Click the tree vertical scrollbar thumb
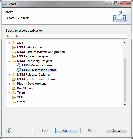This screenshot has width=133, height=139. (125, 80)
